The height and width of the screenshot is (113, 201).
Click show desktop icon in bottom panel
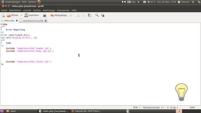coord(2,111)
